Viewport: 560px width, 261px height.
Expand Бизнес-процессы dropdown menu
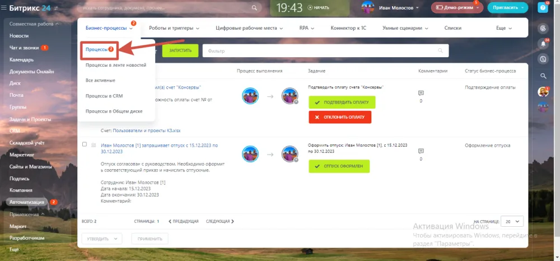[109, 28]
